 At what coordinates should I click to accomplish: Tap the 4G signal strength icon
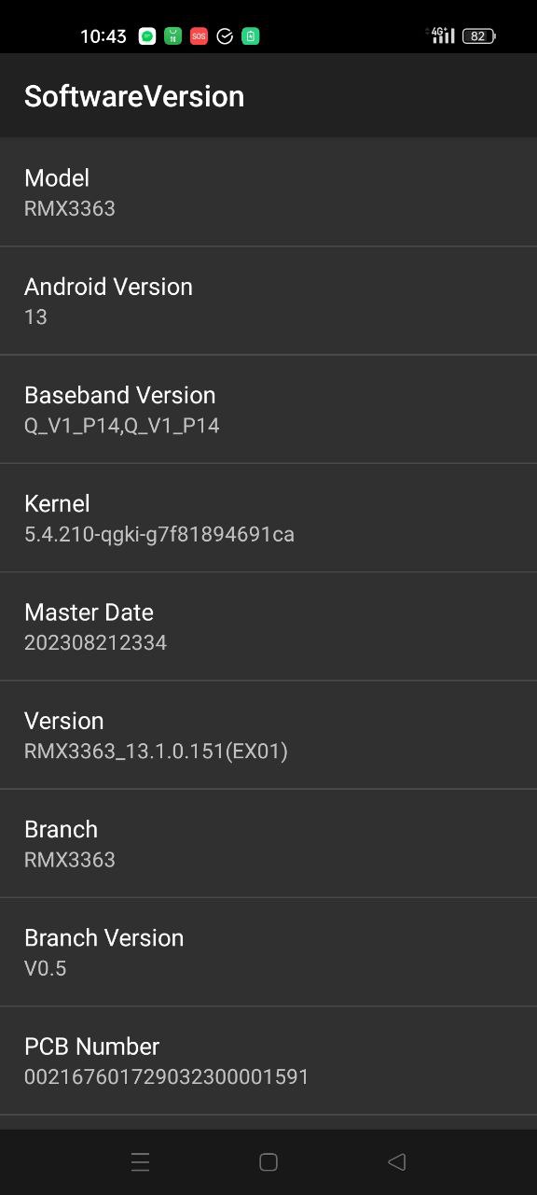point(442,35)
